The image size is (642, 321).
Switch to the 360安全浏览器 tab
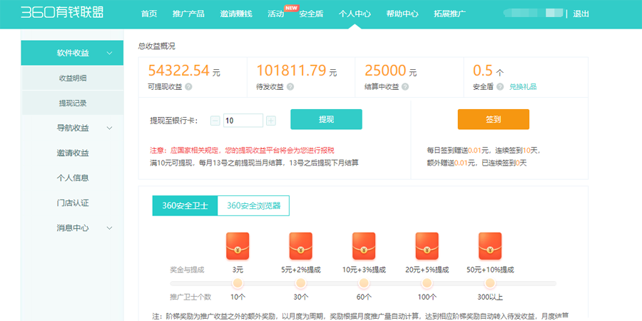pos(253,205)
